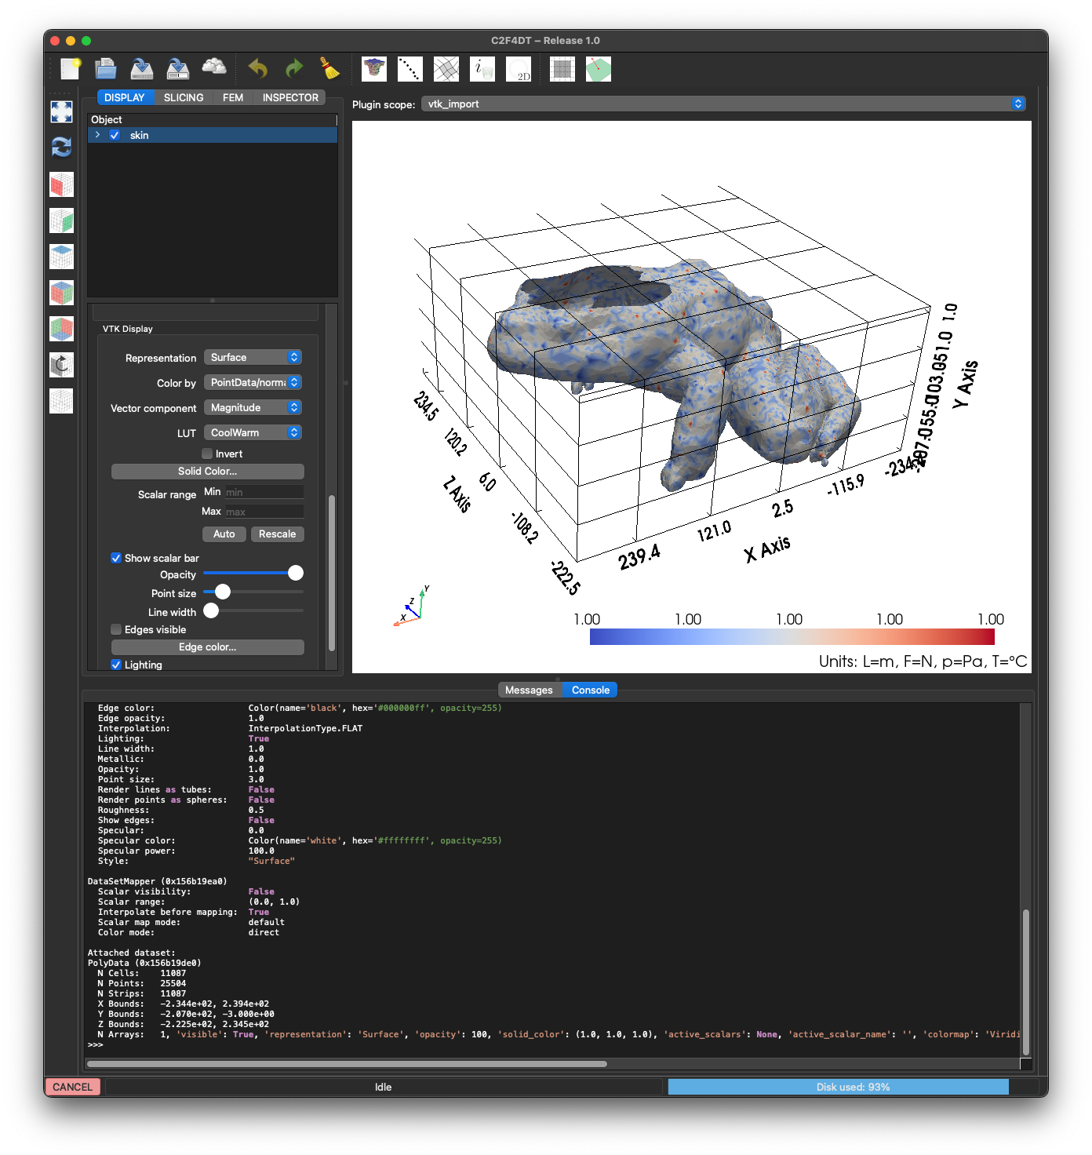1092x1155 pixels.
Task: Click the Solid Color... button
Action: pos(207,471)
